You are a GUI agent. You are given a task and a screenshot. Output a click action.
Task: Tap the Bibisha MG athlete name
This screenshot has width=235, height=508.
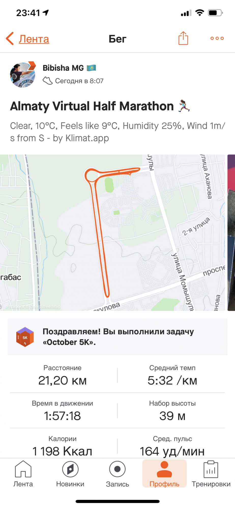pos(63,68)
